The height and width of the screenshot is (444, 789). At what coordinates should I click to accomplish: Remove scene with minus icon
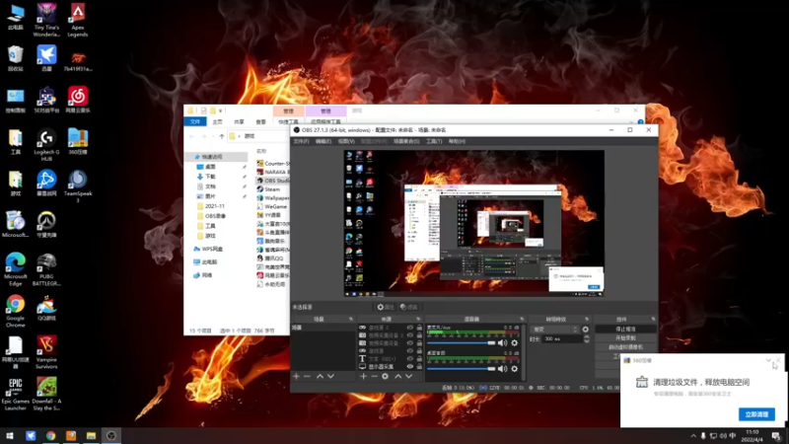coord(307,376)
